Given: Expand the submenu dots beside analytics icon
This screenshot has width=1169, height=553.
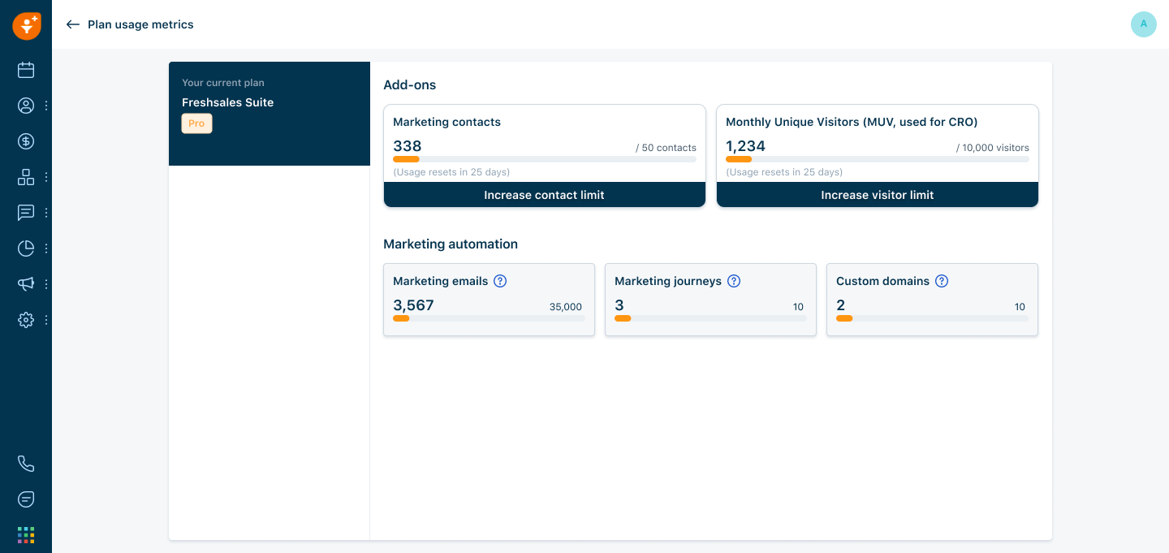Looking at the screenshot, I should coord(46,248).
